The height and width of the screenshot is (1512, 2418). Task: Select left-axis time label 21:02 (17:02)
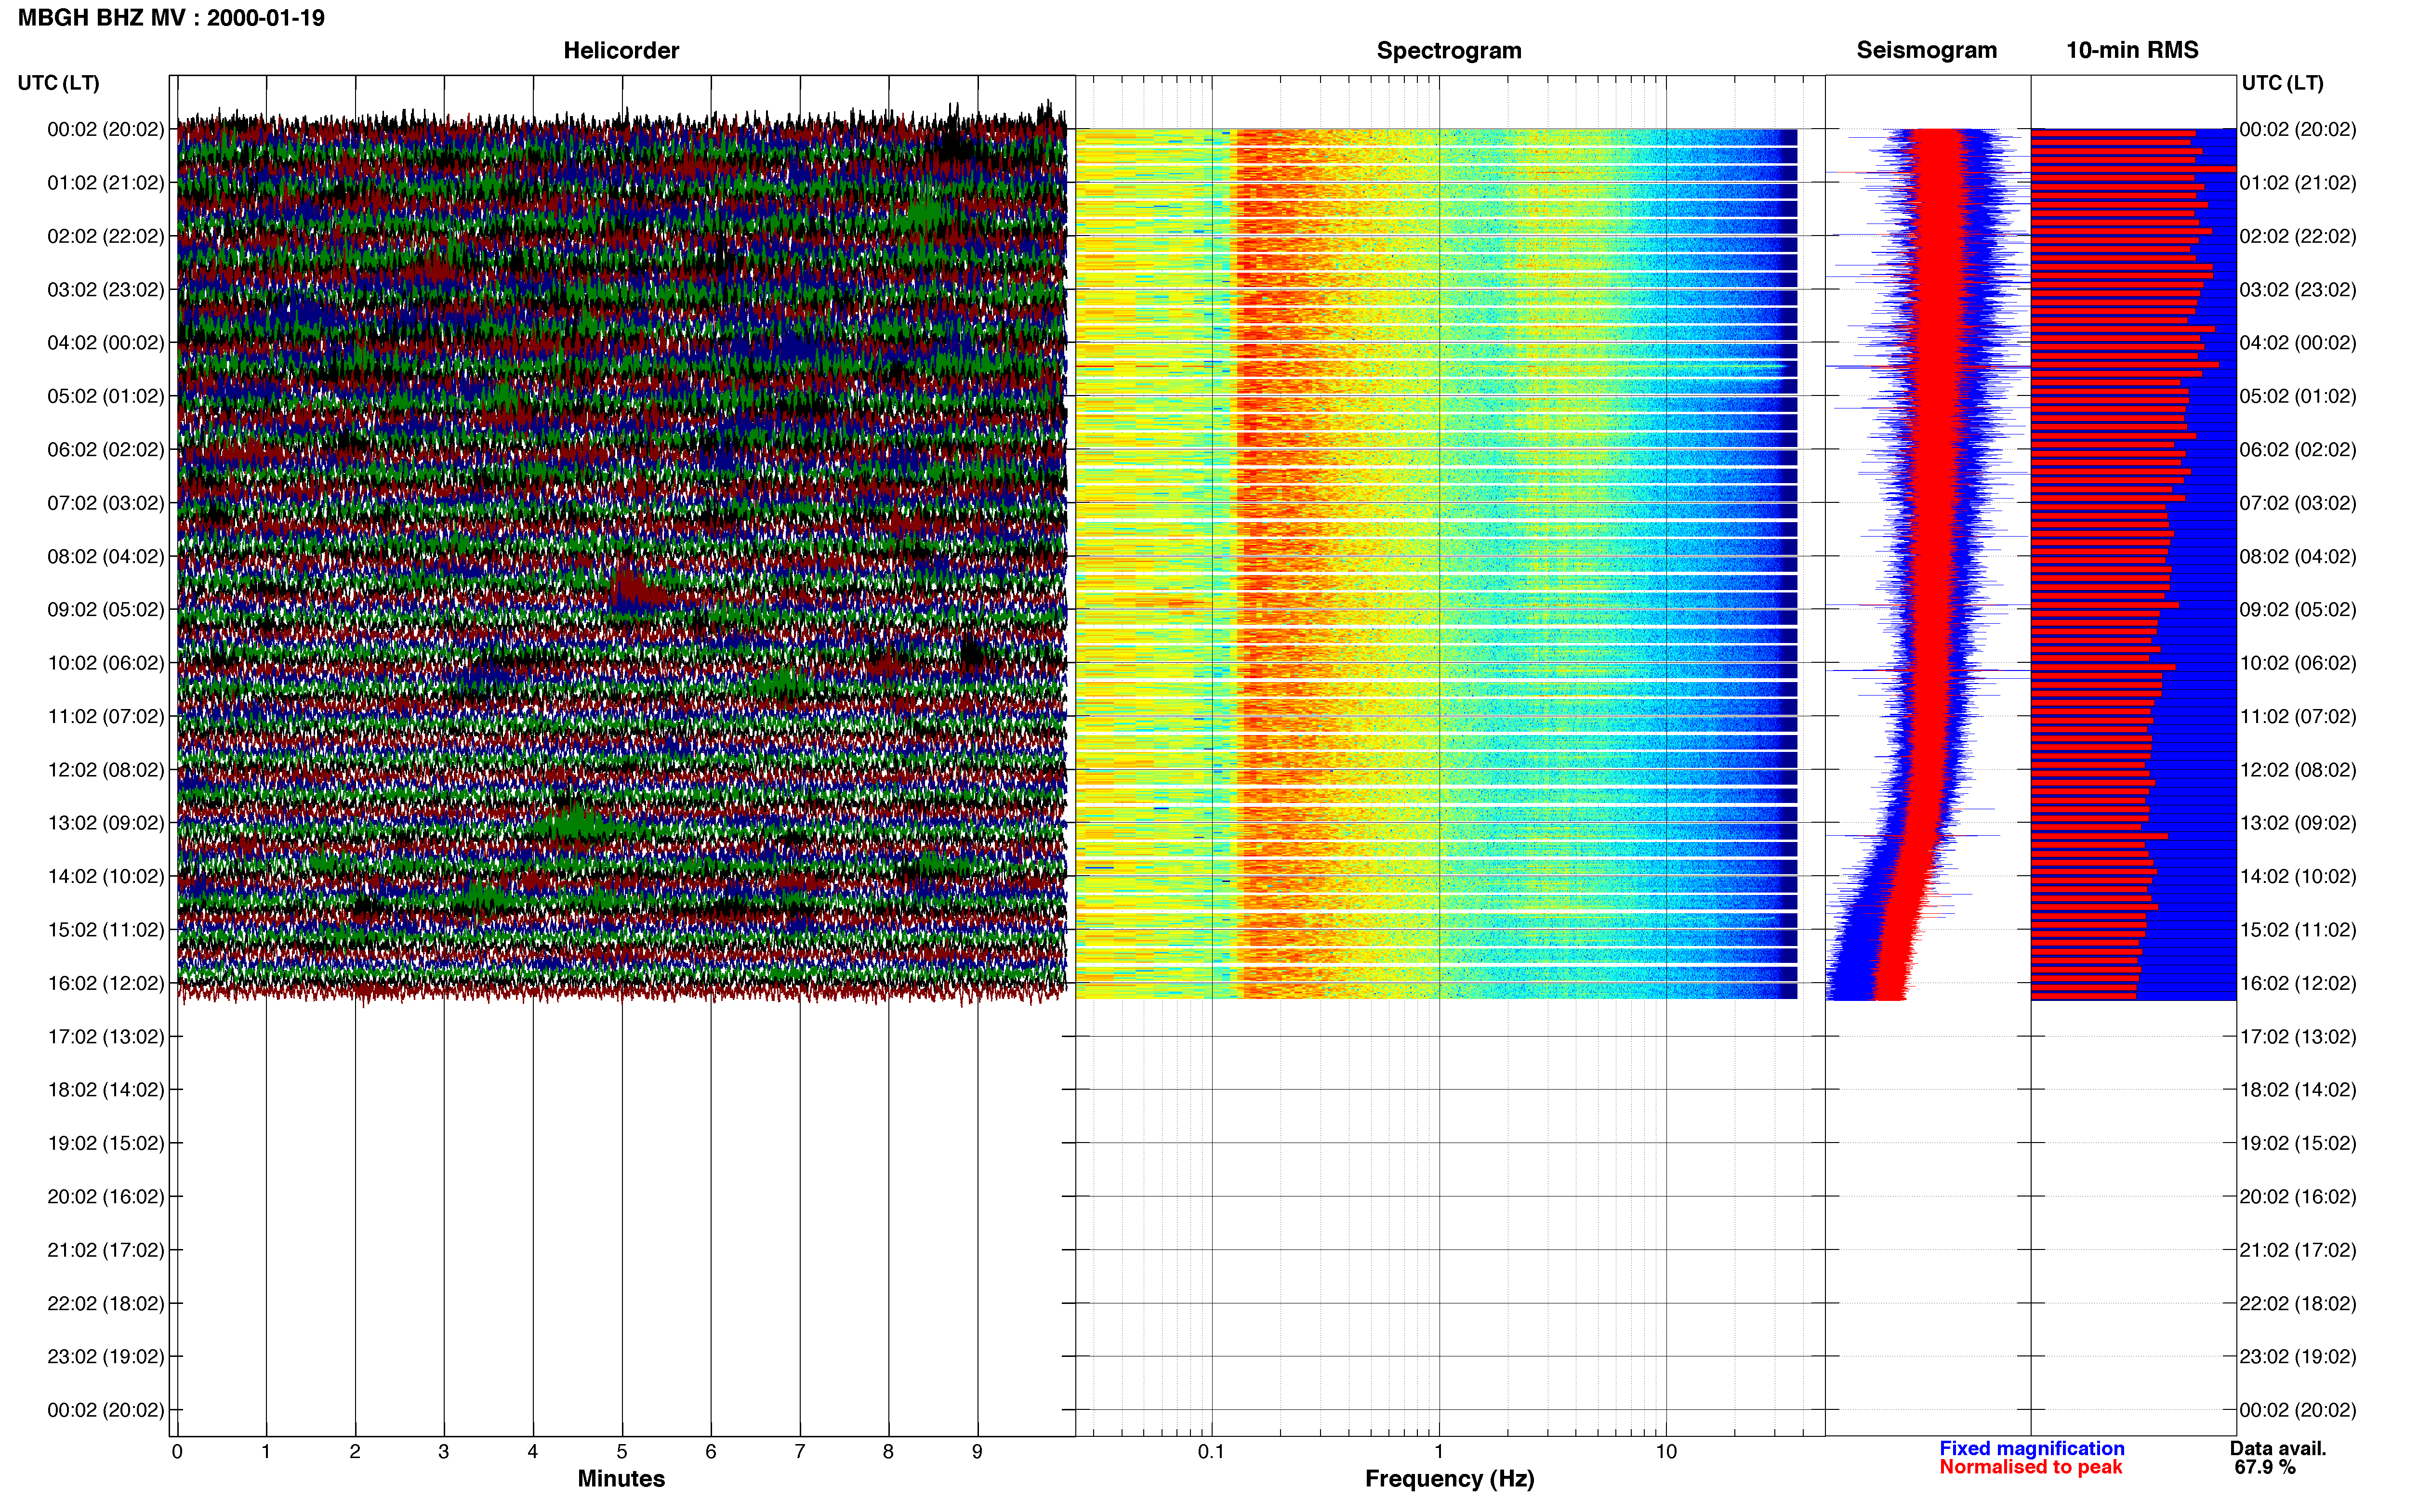point(106,1250)
